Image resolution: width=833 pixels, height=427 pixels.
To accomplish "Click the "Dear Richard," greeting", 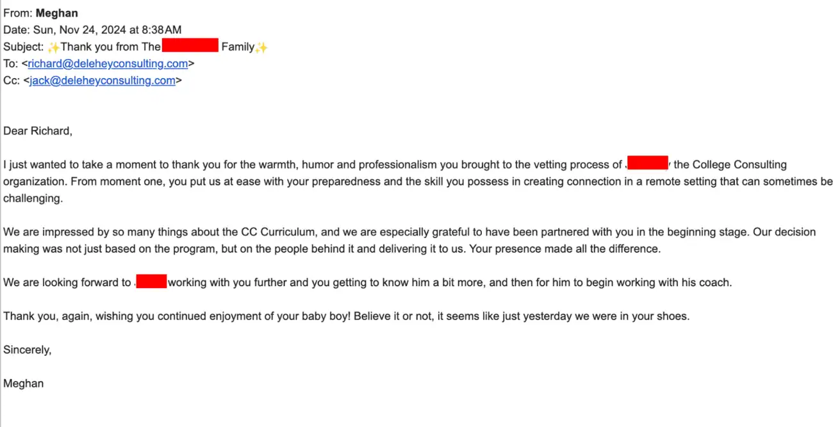I will (38, 131).
